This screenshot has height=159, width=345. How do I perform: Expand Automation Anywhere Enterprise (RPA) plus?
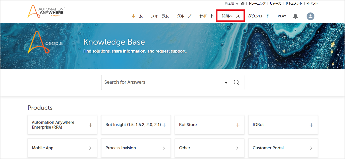[90, 125]
